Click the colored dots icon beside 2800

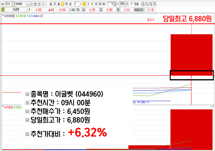point(127,4)
